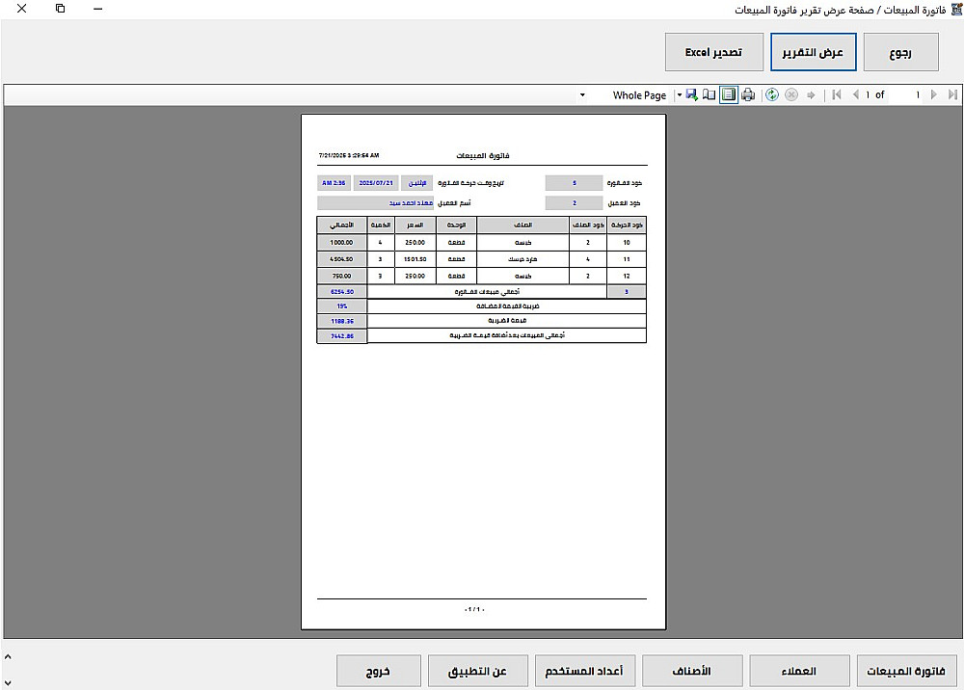The width and height of the screenshot is (964, 690).
Task: Click the printer icon to print report
Action: 748,94
